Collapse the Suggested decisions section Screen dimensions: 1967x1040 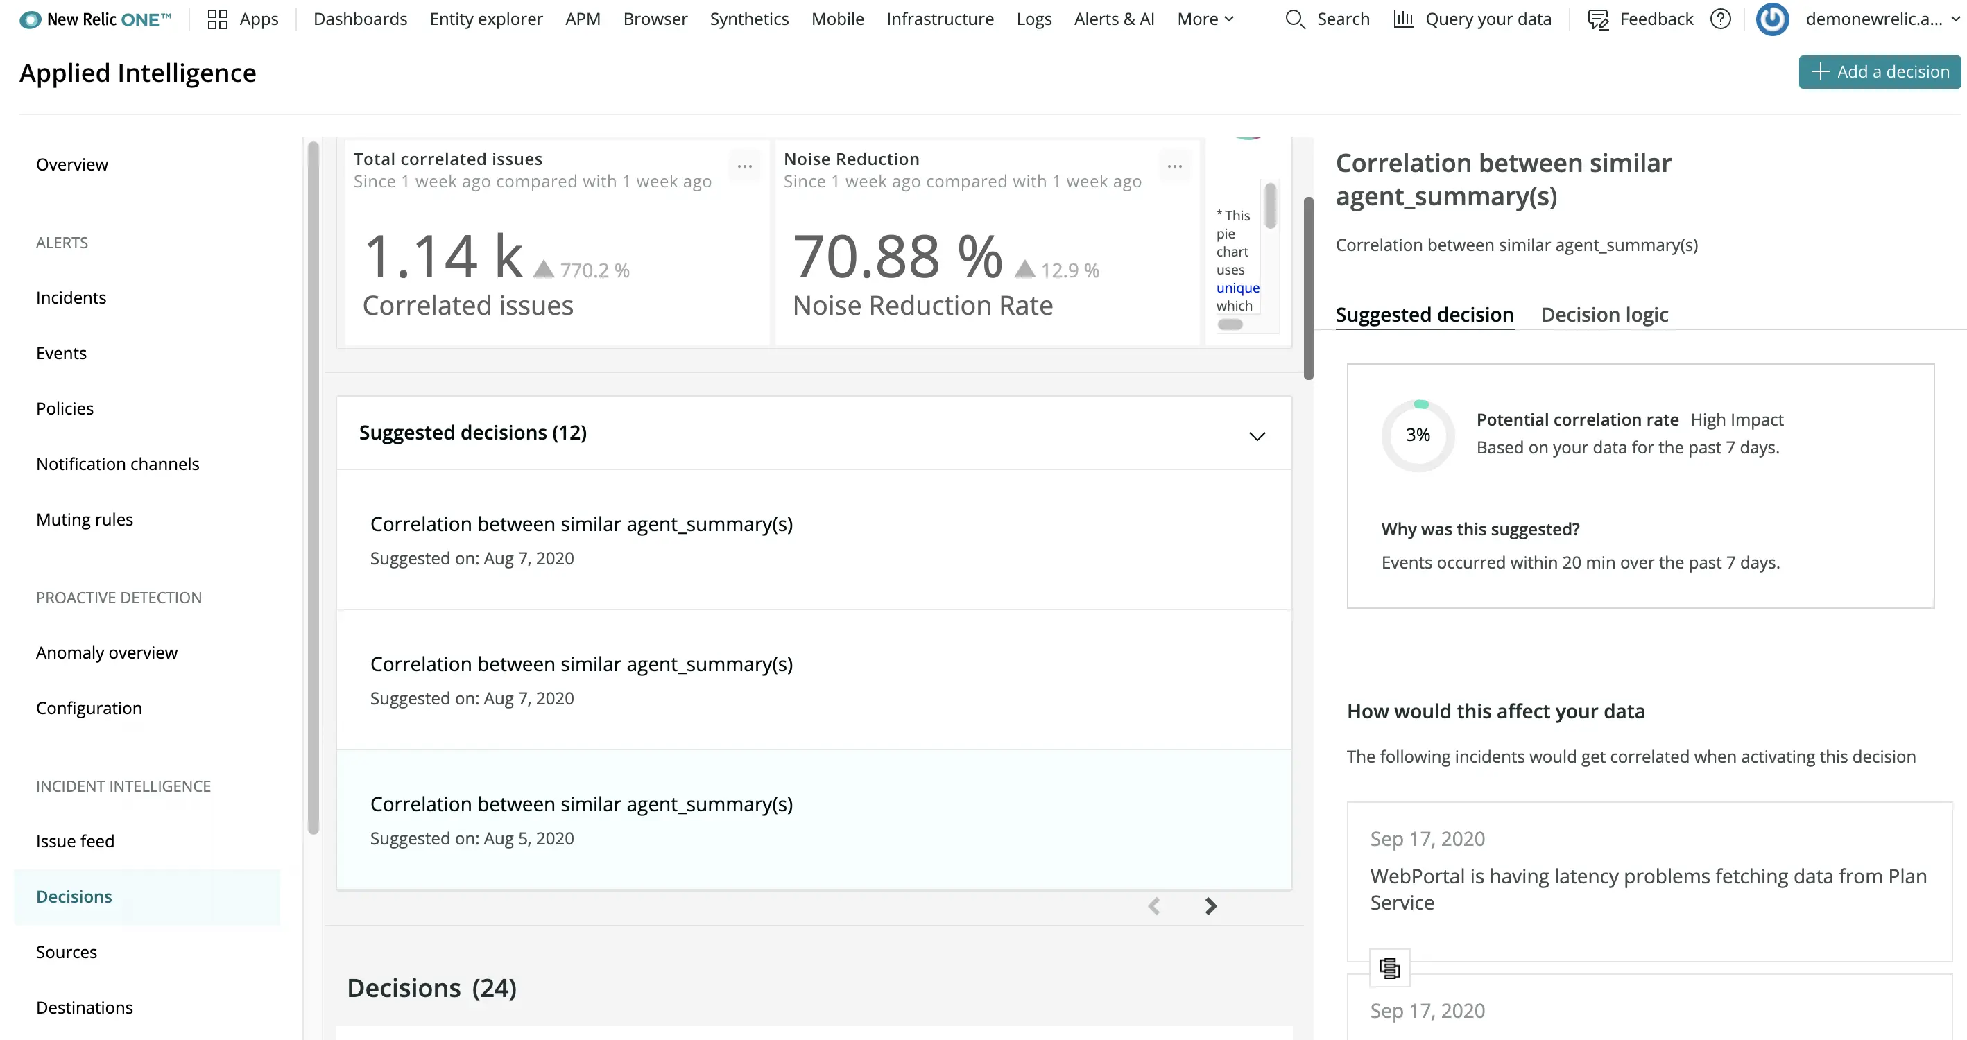1257,436
